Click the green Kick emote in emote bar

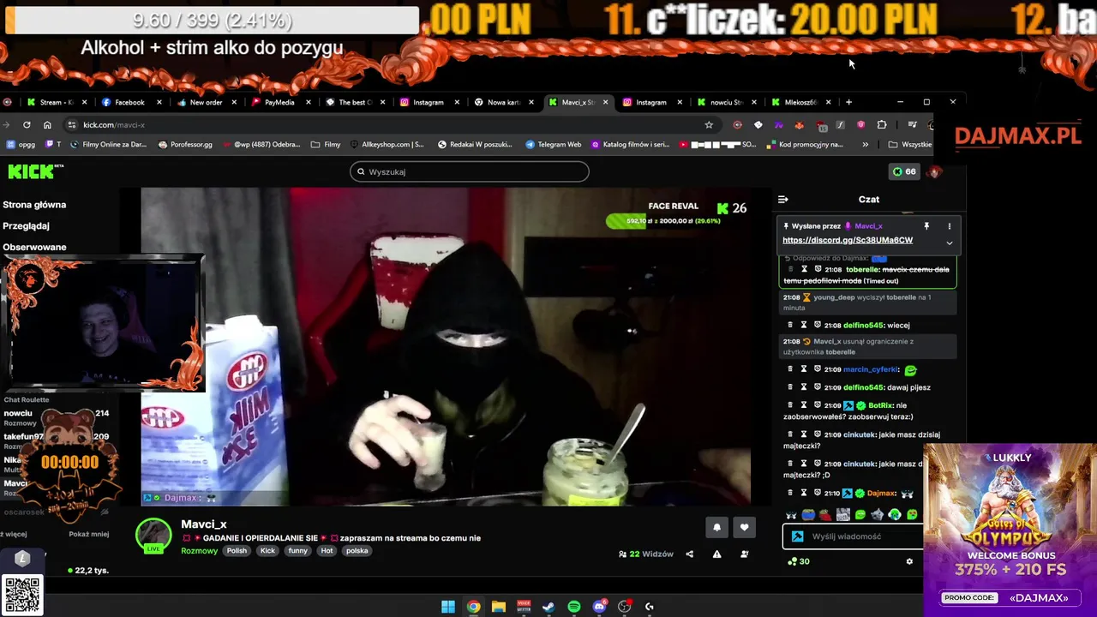[x=860, y=515]
